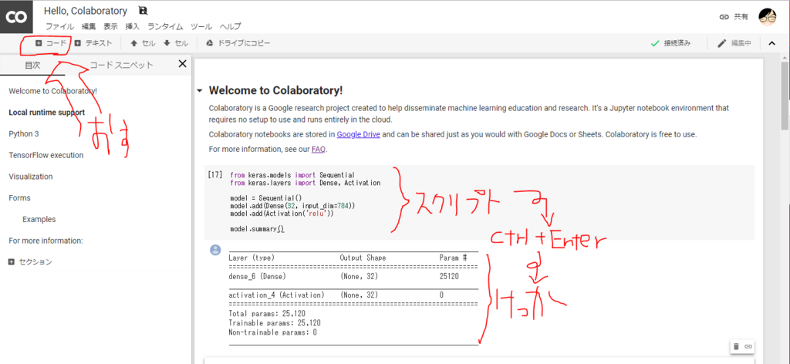Open the 挿入 menu

pyautogui.click(x=133, y=27)
